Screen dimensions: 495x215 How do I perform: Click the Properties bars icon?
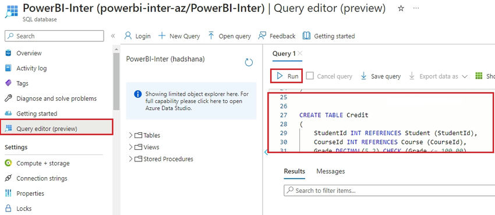(x=9, y=193)
